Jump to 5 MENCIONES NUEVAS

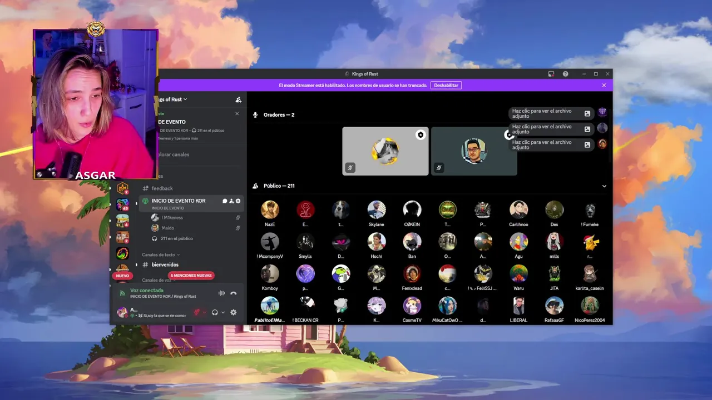191,276
